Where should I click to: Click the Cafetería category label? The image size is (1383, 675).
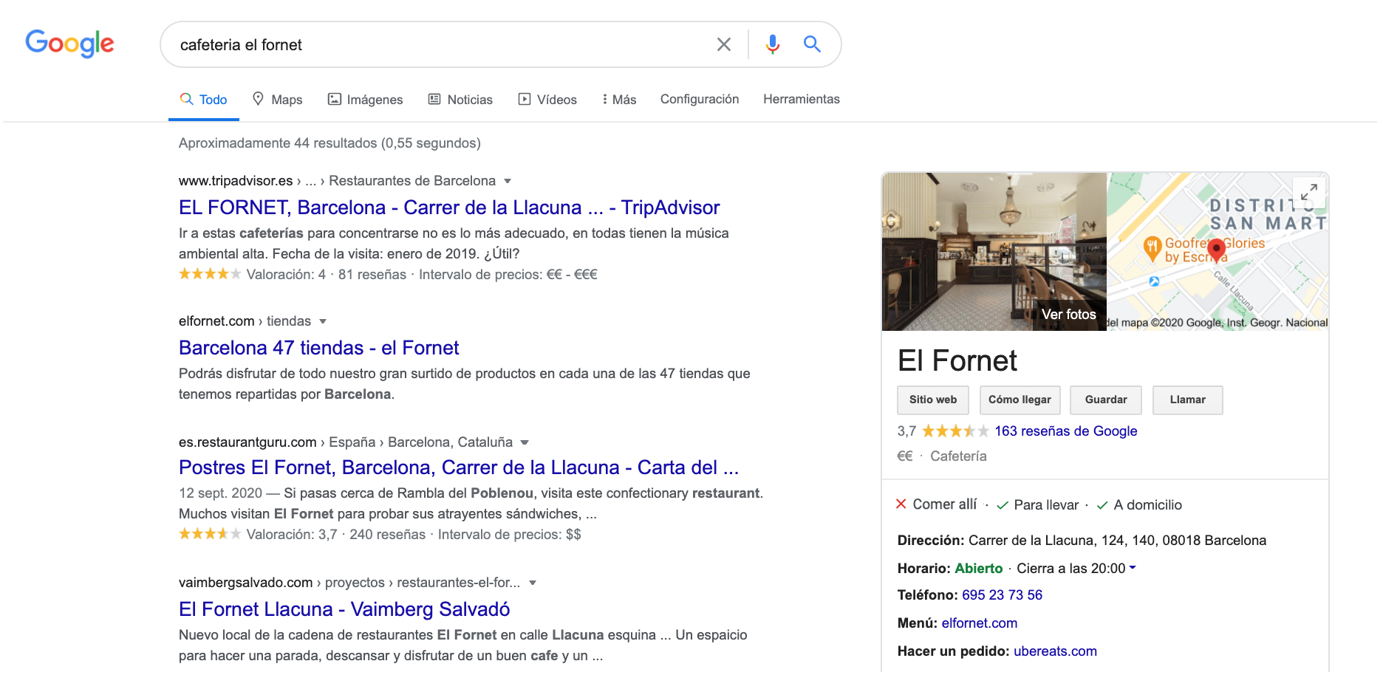click(958, 456)
